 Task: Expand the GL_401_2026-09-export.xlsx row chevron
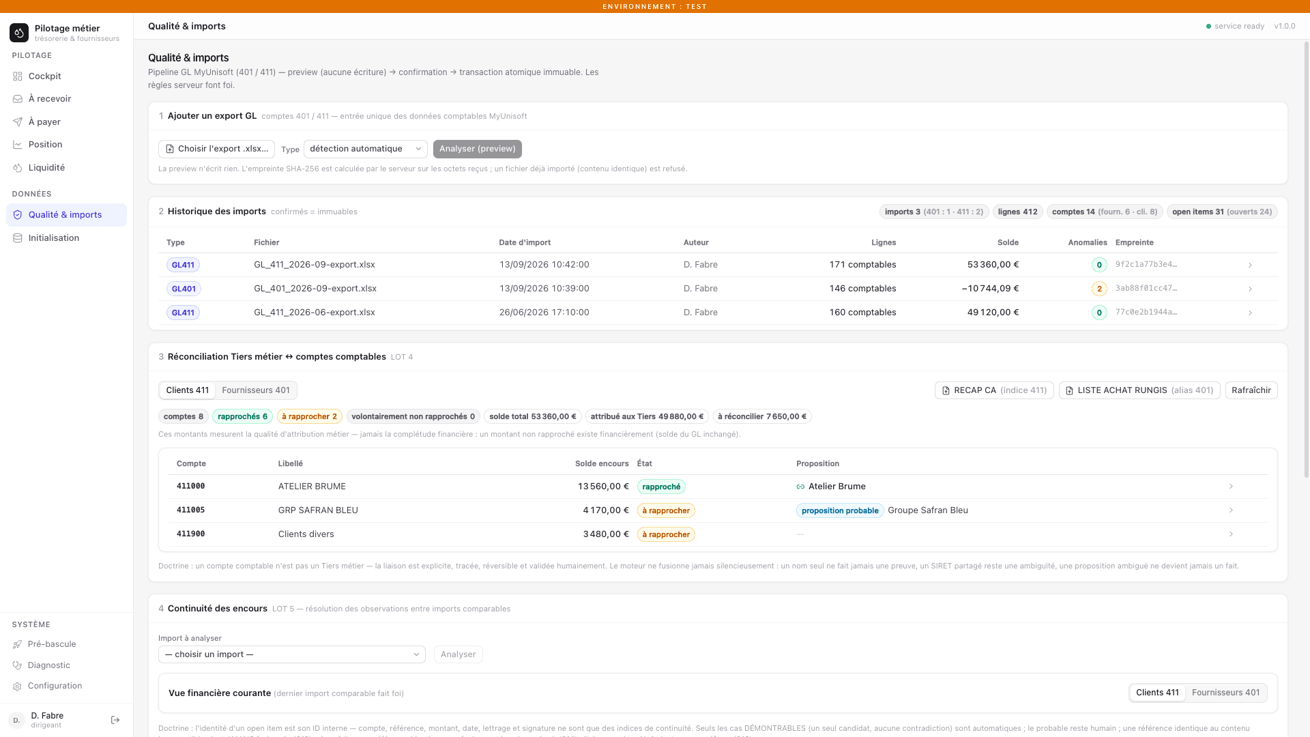click(x=1250, y=289)
